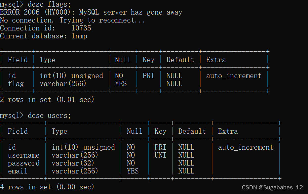Click the Connection id value 10735
This screenshot has width=308, height=194.
(x=81, y=28)
